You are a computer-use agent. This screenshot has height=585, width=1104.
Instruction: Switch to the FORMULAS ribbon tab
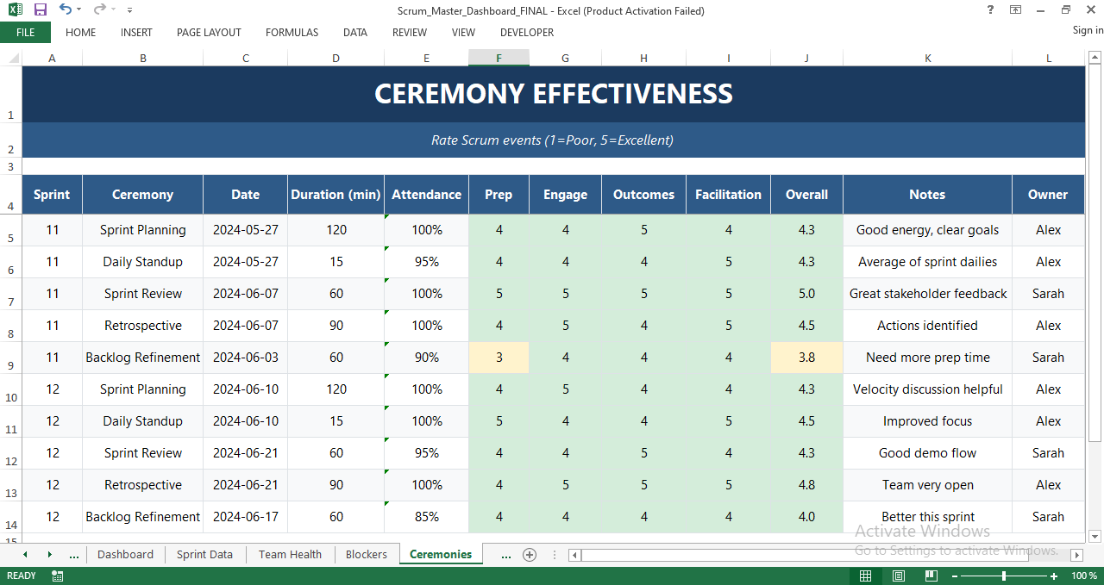point(292,33)
